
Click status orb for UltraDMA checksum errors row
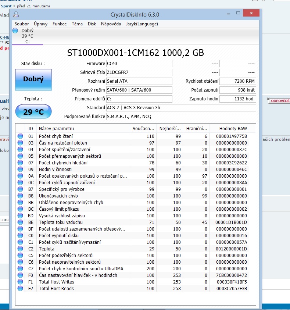pos(20,268)
